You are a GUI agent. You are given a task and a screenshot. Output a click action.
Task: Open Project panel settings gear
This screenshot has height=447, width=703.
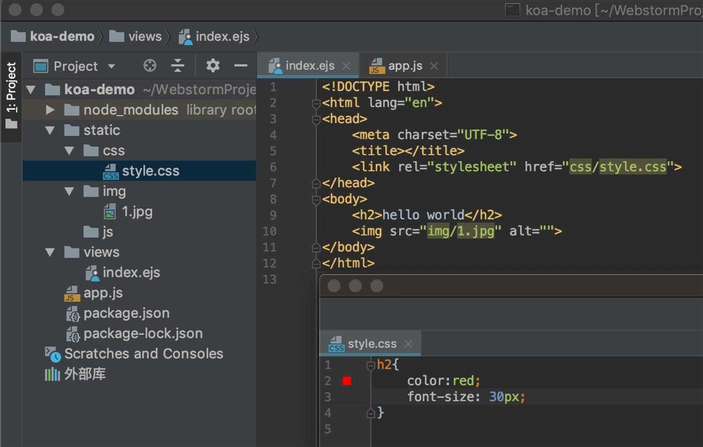pyautogui.click(x=213, y=66)
